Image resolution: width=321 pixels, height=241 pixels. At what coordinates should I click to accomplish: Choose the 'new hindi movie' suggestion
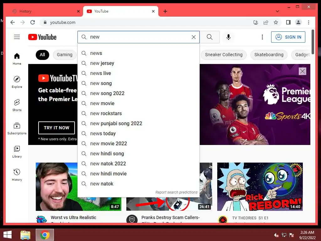pyautogui.click(x=138, y=174)
